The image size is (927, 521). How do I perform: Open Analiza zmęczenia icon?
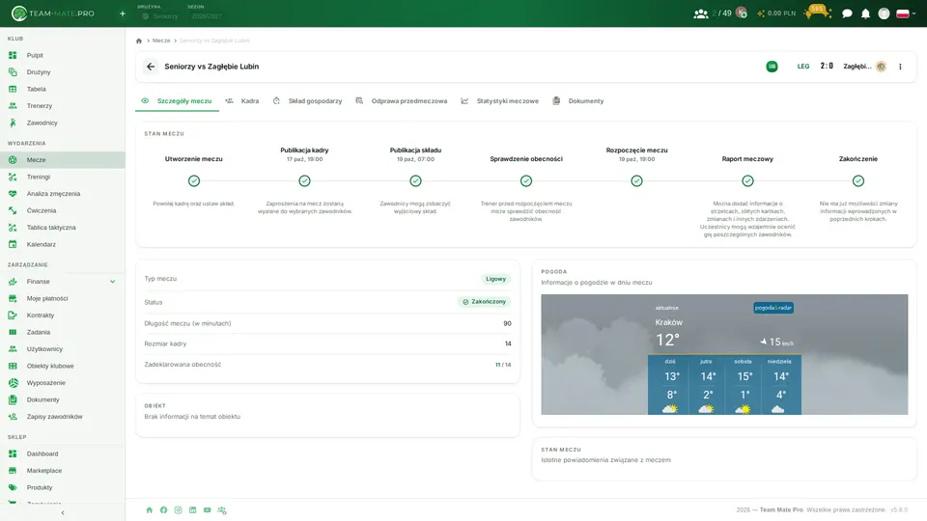(x=13, y=194)
